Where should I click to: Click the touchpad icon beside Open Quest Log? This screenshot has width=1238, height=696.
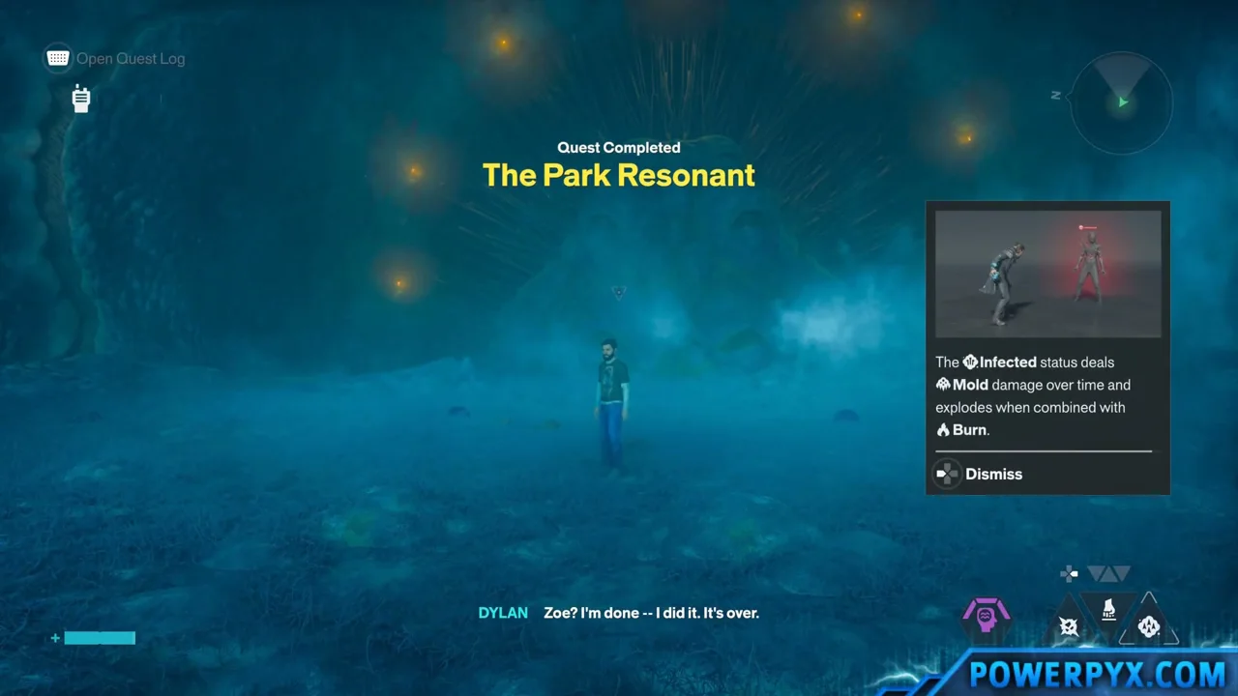[58, 58]
